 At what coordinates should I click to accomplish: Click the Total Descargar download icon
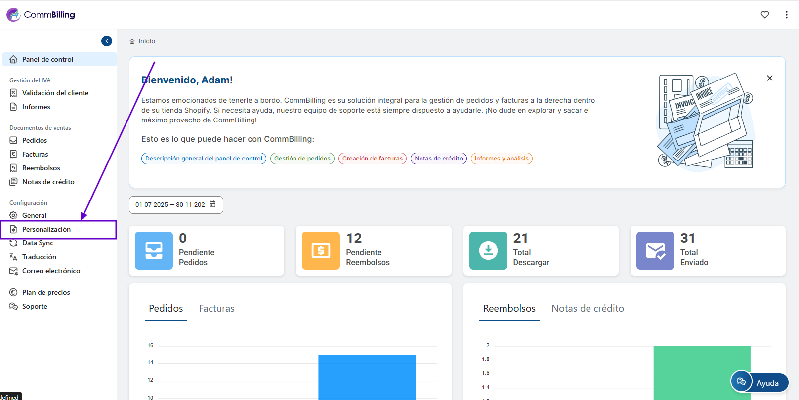(488, 250)
